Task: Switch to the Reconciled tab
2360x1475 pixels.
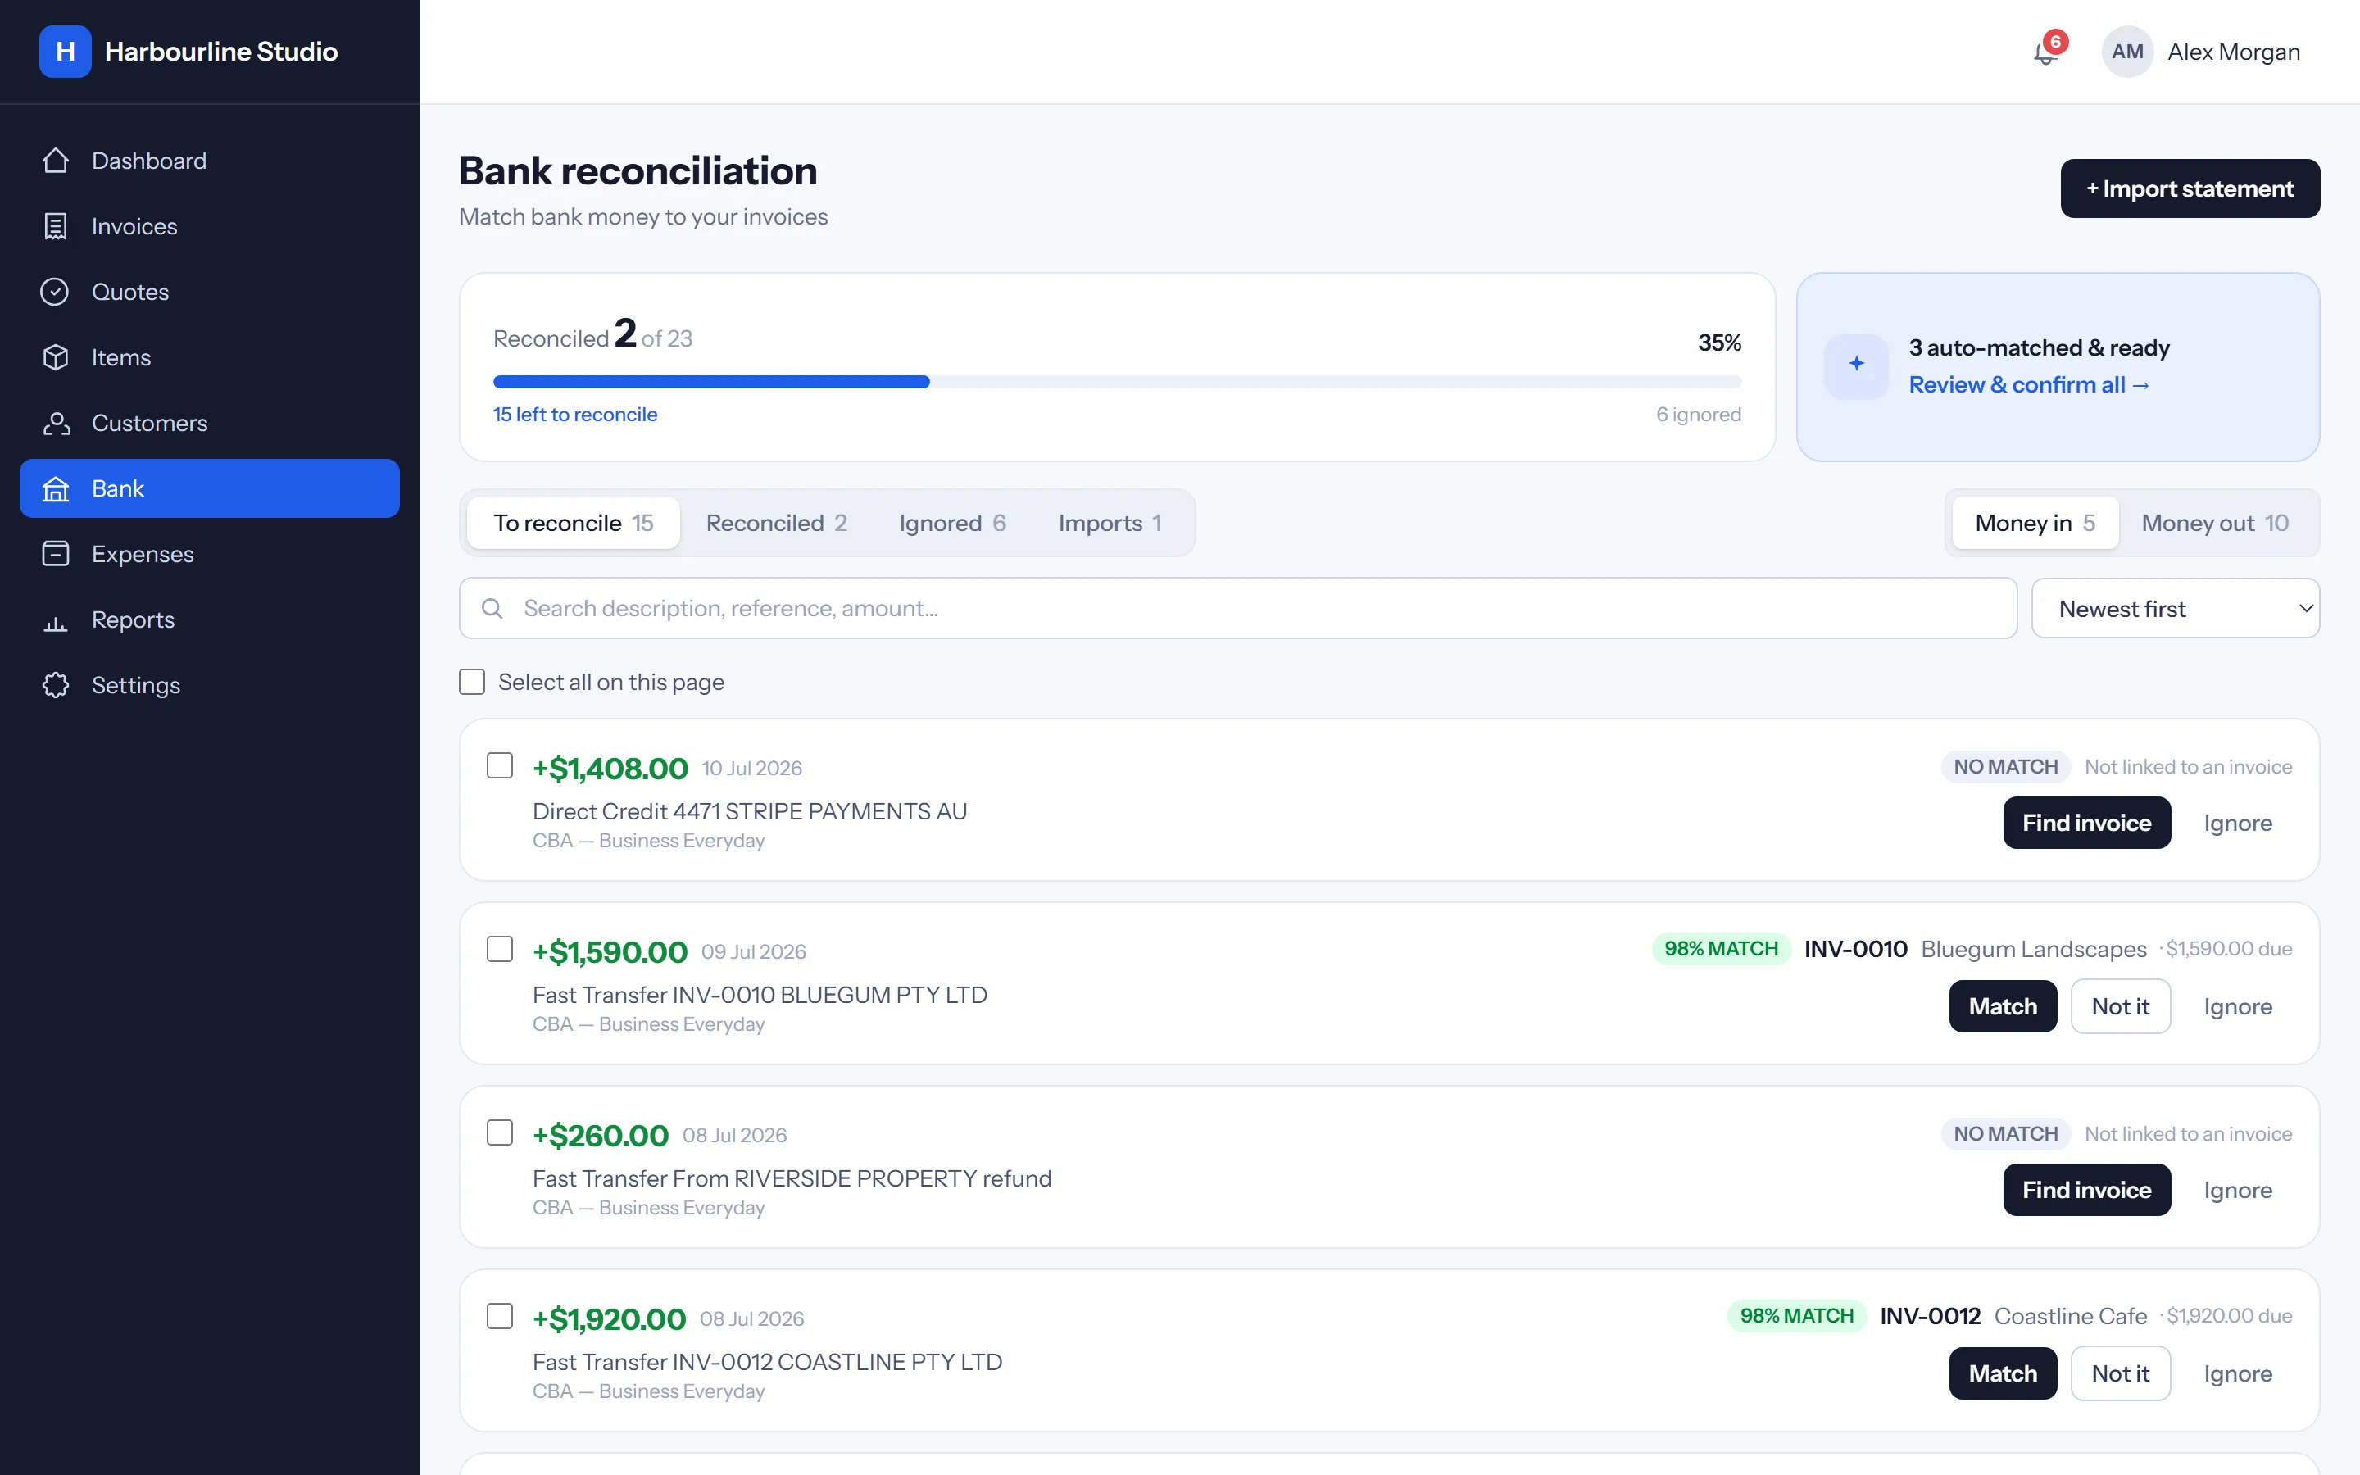Action: (776, 523)
